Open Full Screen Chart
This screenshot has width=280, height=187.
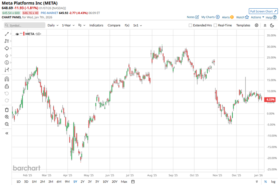[263, 11]
